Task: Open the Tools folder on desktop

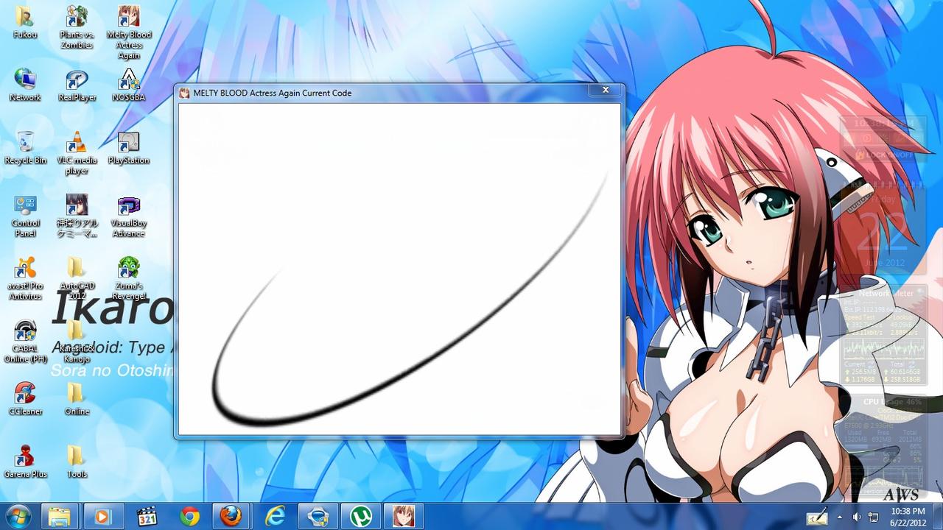Action: pyautogui.click(x=77, y=456)
